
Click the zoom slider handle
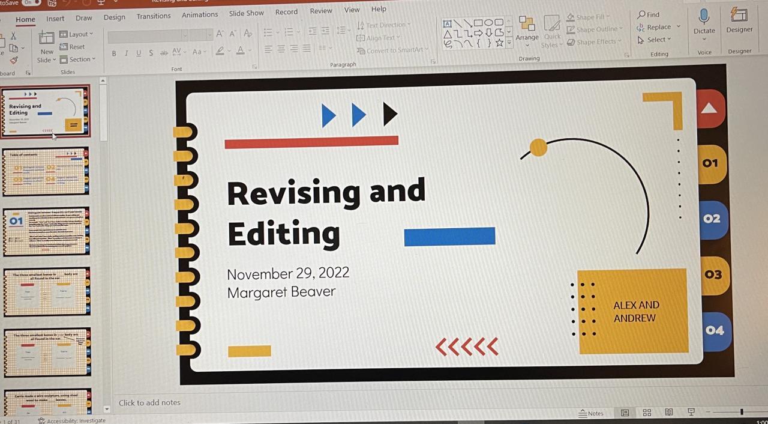[x=742, y=411]
